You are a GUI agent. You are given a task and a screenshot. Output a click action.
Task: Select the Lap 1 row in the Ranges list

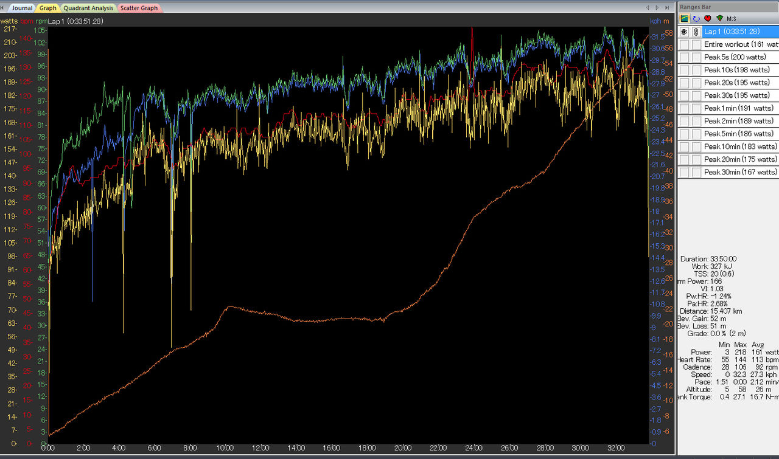coord(741,32)
